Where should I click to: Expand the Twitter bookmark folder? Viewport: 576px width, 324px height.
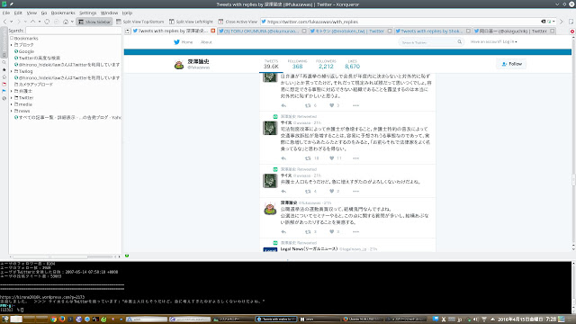tap(12, 98)
